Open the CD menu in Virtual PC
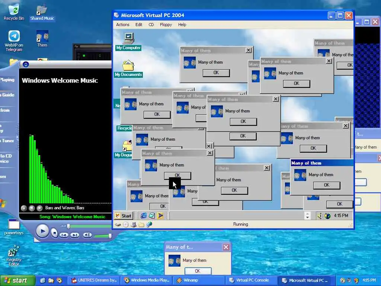This screenshot has width=381, height=286. pyautogui.click(x=151, y=25)
